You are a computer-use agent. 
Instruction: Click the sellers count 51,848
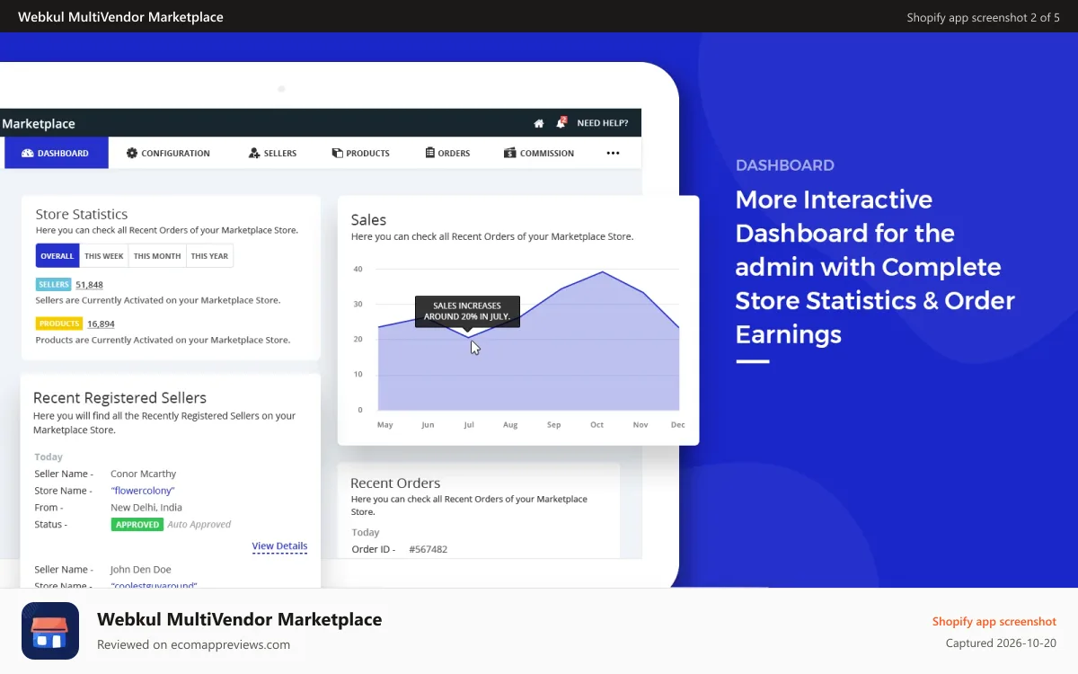(x=89, y=285)
